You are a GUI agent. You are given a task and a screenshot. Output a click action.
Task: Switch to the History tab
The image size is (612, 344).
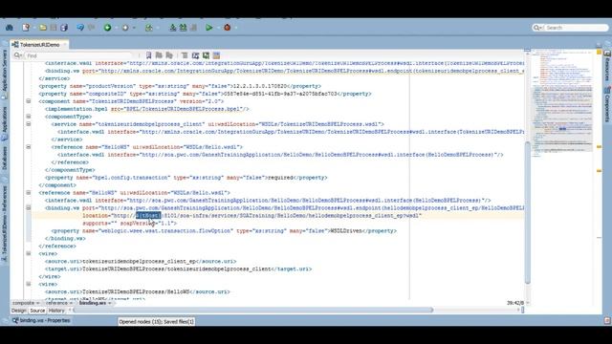(x=56, y=311)
